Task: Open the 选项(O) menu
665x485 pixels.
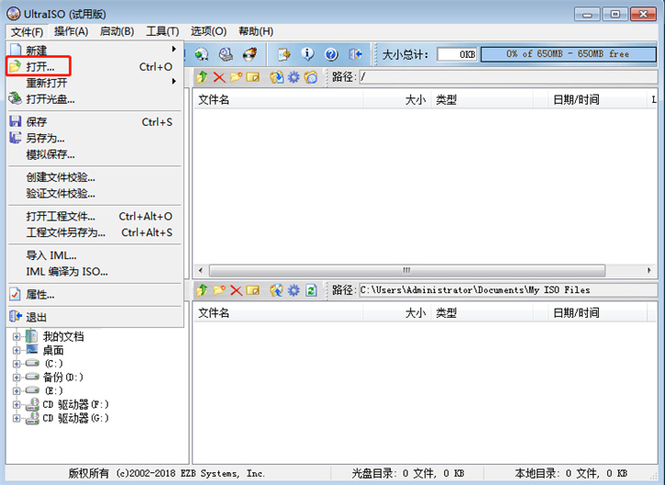Action: [x=208, y=31]
